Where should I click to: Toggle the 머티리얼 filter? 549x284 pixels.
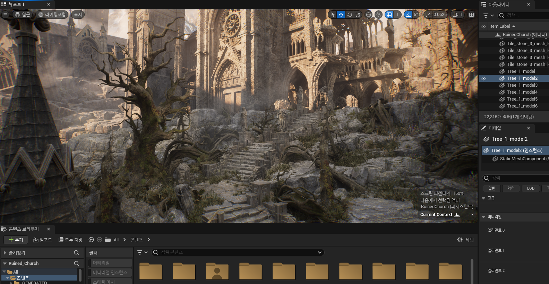tap(110, 263)
